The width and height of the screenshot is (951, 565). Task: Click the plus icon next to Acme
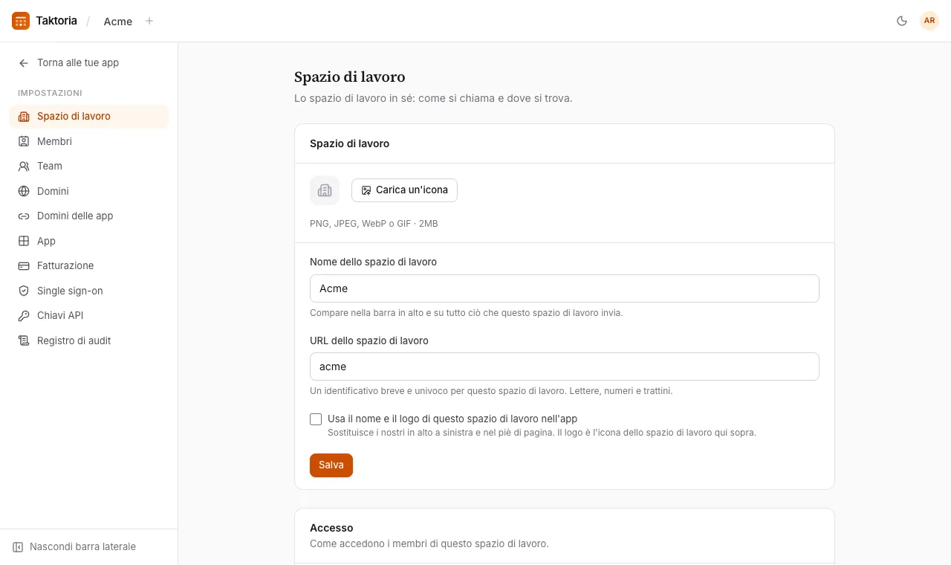(x=149, y=21)
